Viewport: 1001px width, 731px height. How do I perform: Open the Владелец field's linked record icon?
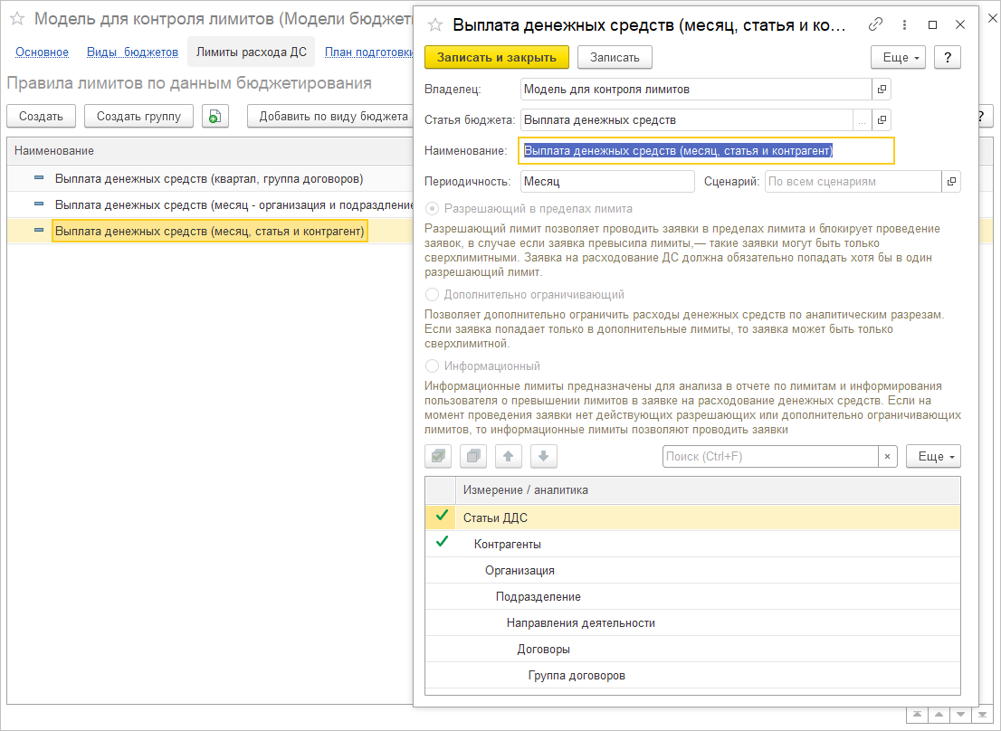(882, 90)
